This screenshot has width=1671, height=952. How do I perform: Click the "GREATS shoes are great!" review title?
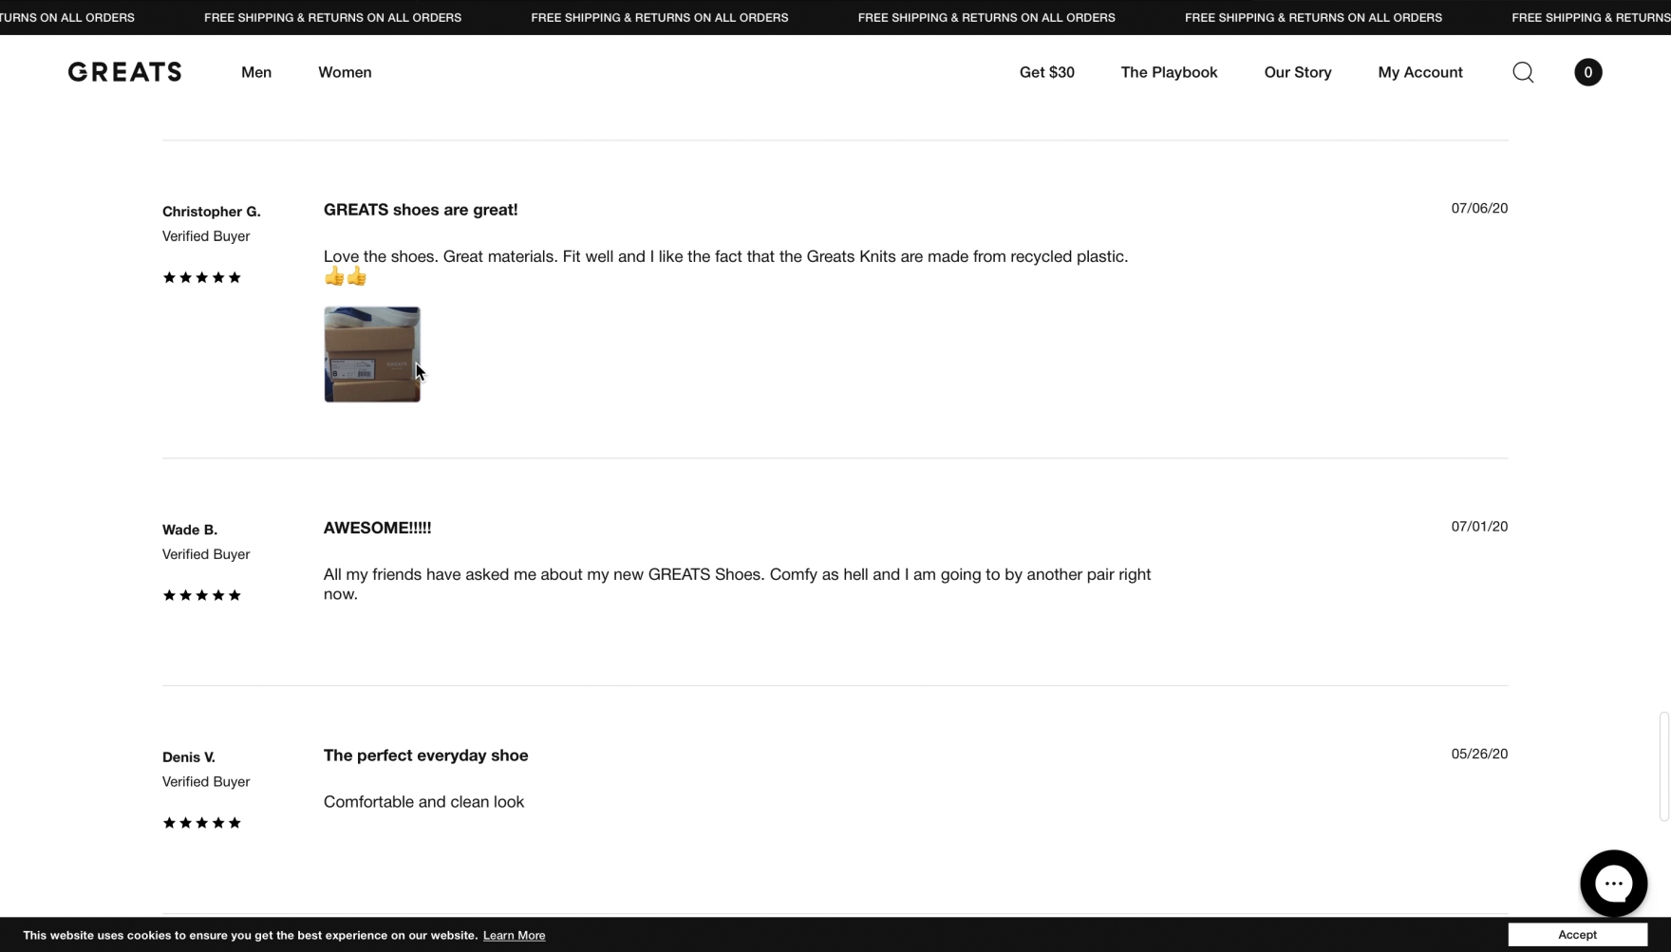(x=421, y=210)
